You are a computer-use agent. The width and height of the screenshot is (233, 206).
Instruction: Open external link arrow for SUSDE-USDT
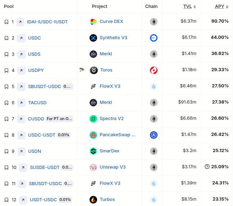point(23,168)
